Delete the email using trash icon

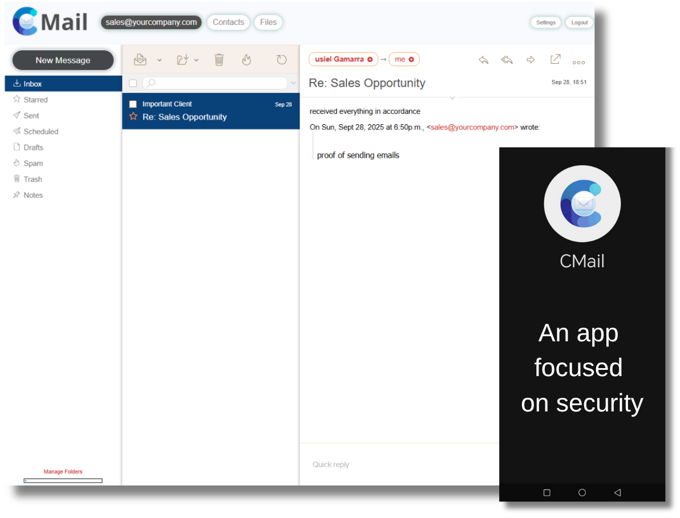[219, 59]
